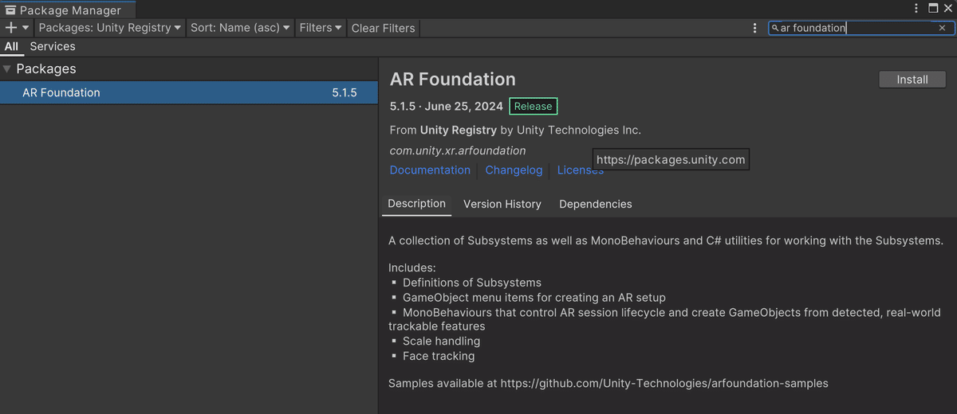Image resolution: width=957 pixels, height=414 pixels.
Task: Collapse the Packages group triangle
Action: [x=7, y=69]
